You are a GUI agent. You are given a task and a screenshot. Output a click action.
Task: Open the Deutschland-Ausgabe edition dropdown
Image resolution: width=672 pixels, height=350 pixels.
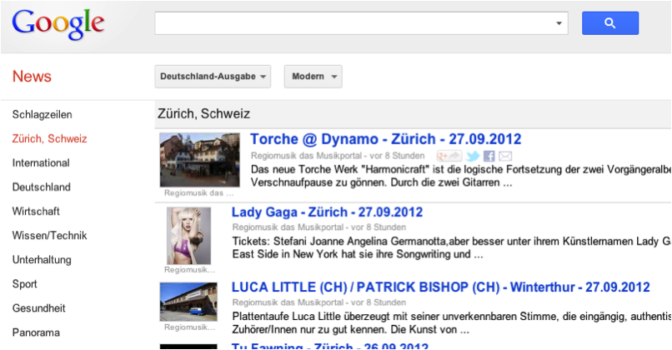213,77
